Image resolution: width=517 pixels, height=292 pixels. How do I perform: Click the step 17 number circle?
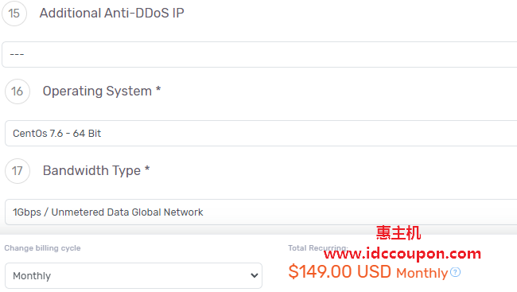pos(17,171)
